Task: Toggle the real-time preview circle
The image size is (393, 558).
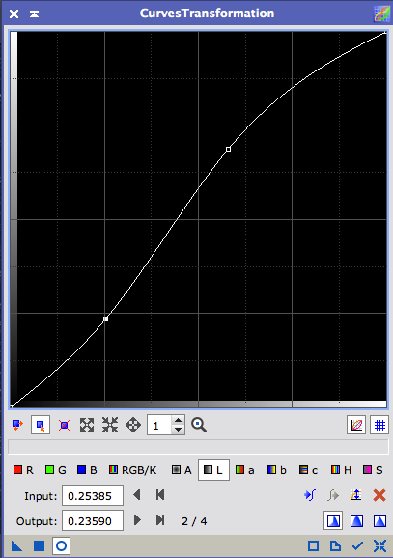Action: coord(61,545)
